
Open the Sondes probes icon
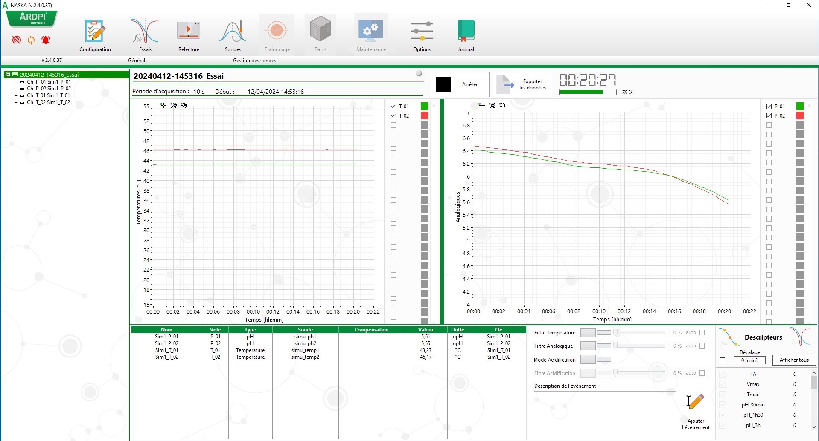(233, 32)
